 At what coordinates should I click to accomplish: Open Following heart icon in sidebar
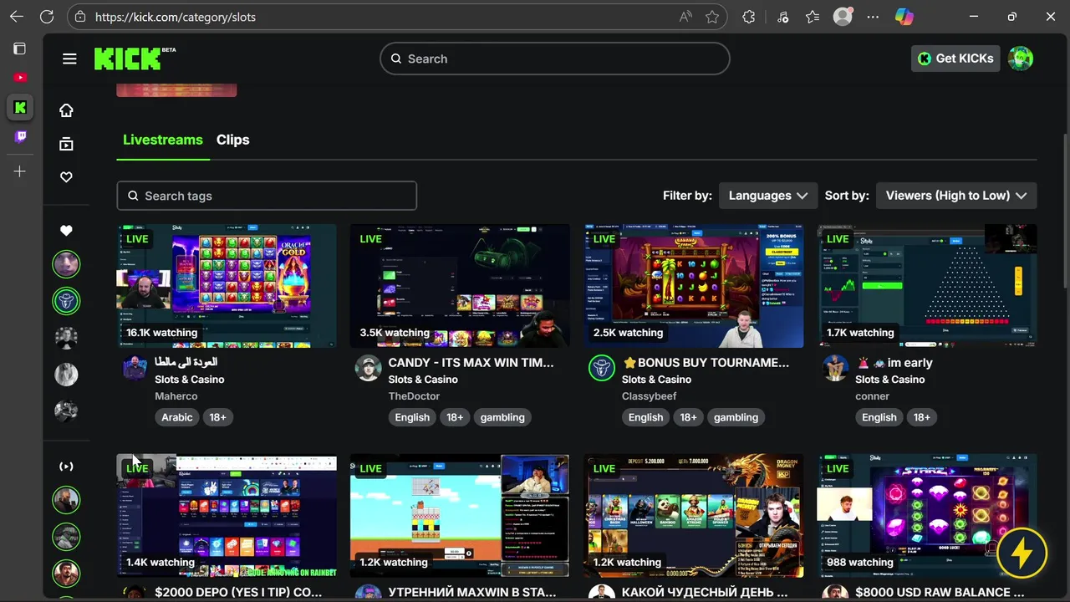tap(66, 177)
